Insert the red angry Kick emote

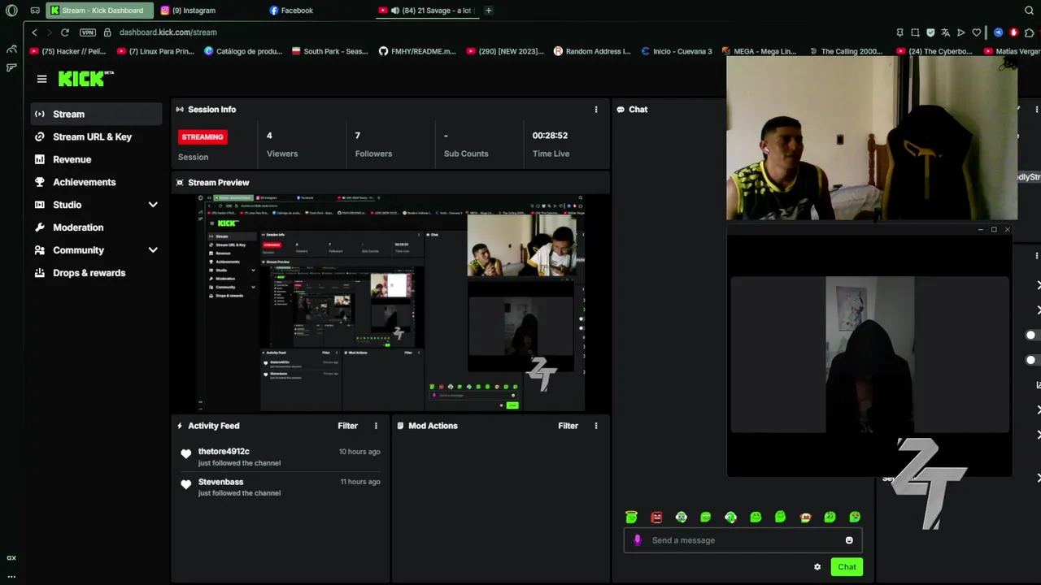tap(656, 517)
